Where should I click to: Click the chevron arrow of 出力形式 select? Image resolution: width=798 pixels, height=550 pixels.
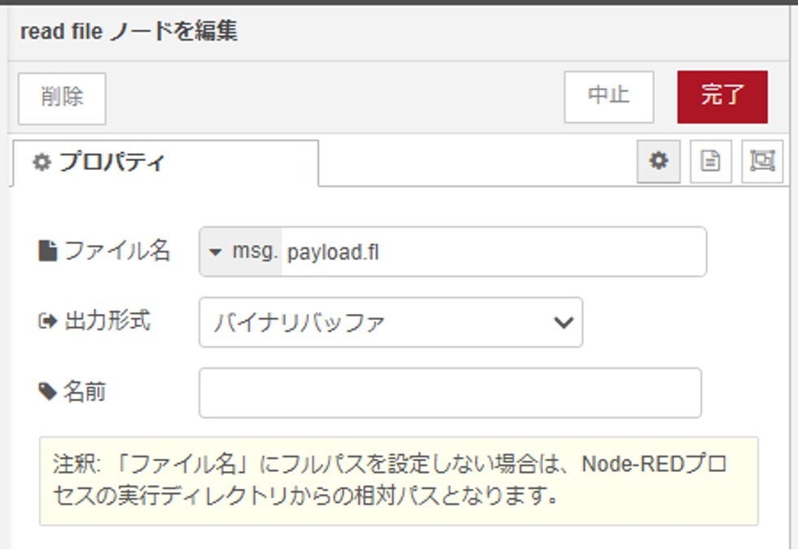pos(563,322)
